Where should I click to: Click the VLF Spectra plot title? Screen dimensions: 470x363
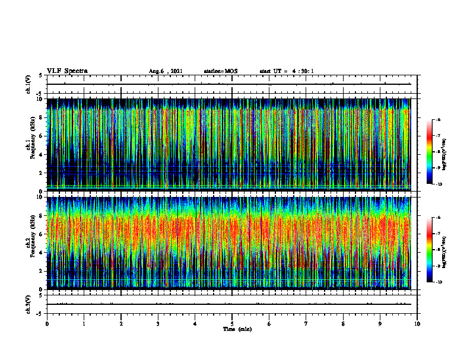coord(67,71)
